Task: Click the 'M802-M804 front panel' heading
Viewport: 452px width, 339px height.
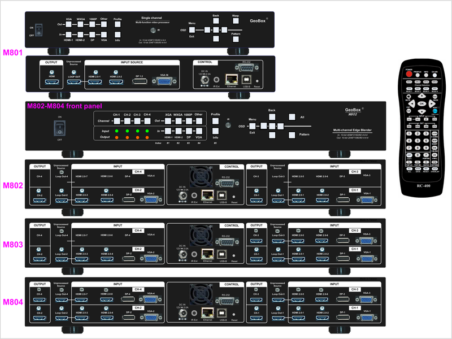Action: pyautogui.click(x=64, y=106)
